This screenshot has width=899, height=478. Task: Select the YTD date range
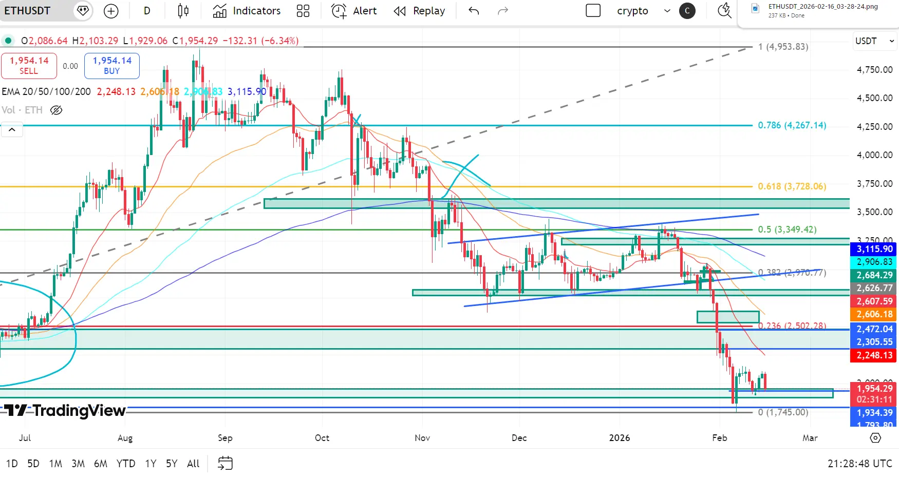(126, 464)
